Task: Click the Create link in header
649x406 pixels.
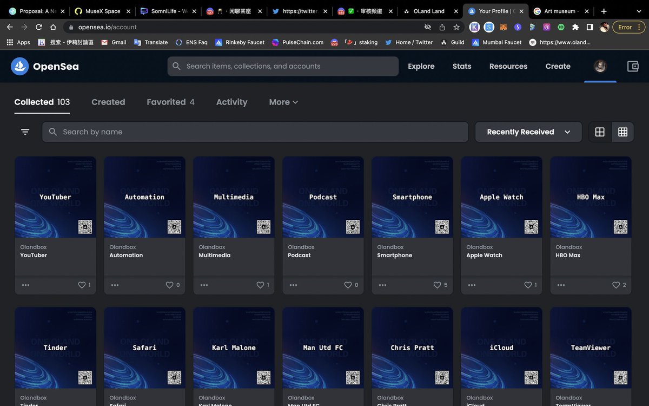Action: pyautogui.click(x=558, y=66)
